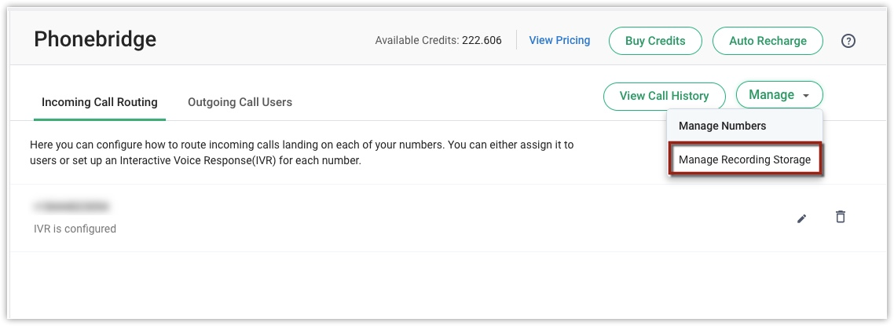Choose Manage Recording Storage option
This screenshot has height=326, width=894.
click(744, 159)
